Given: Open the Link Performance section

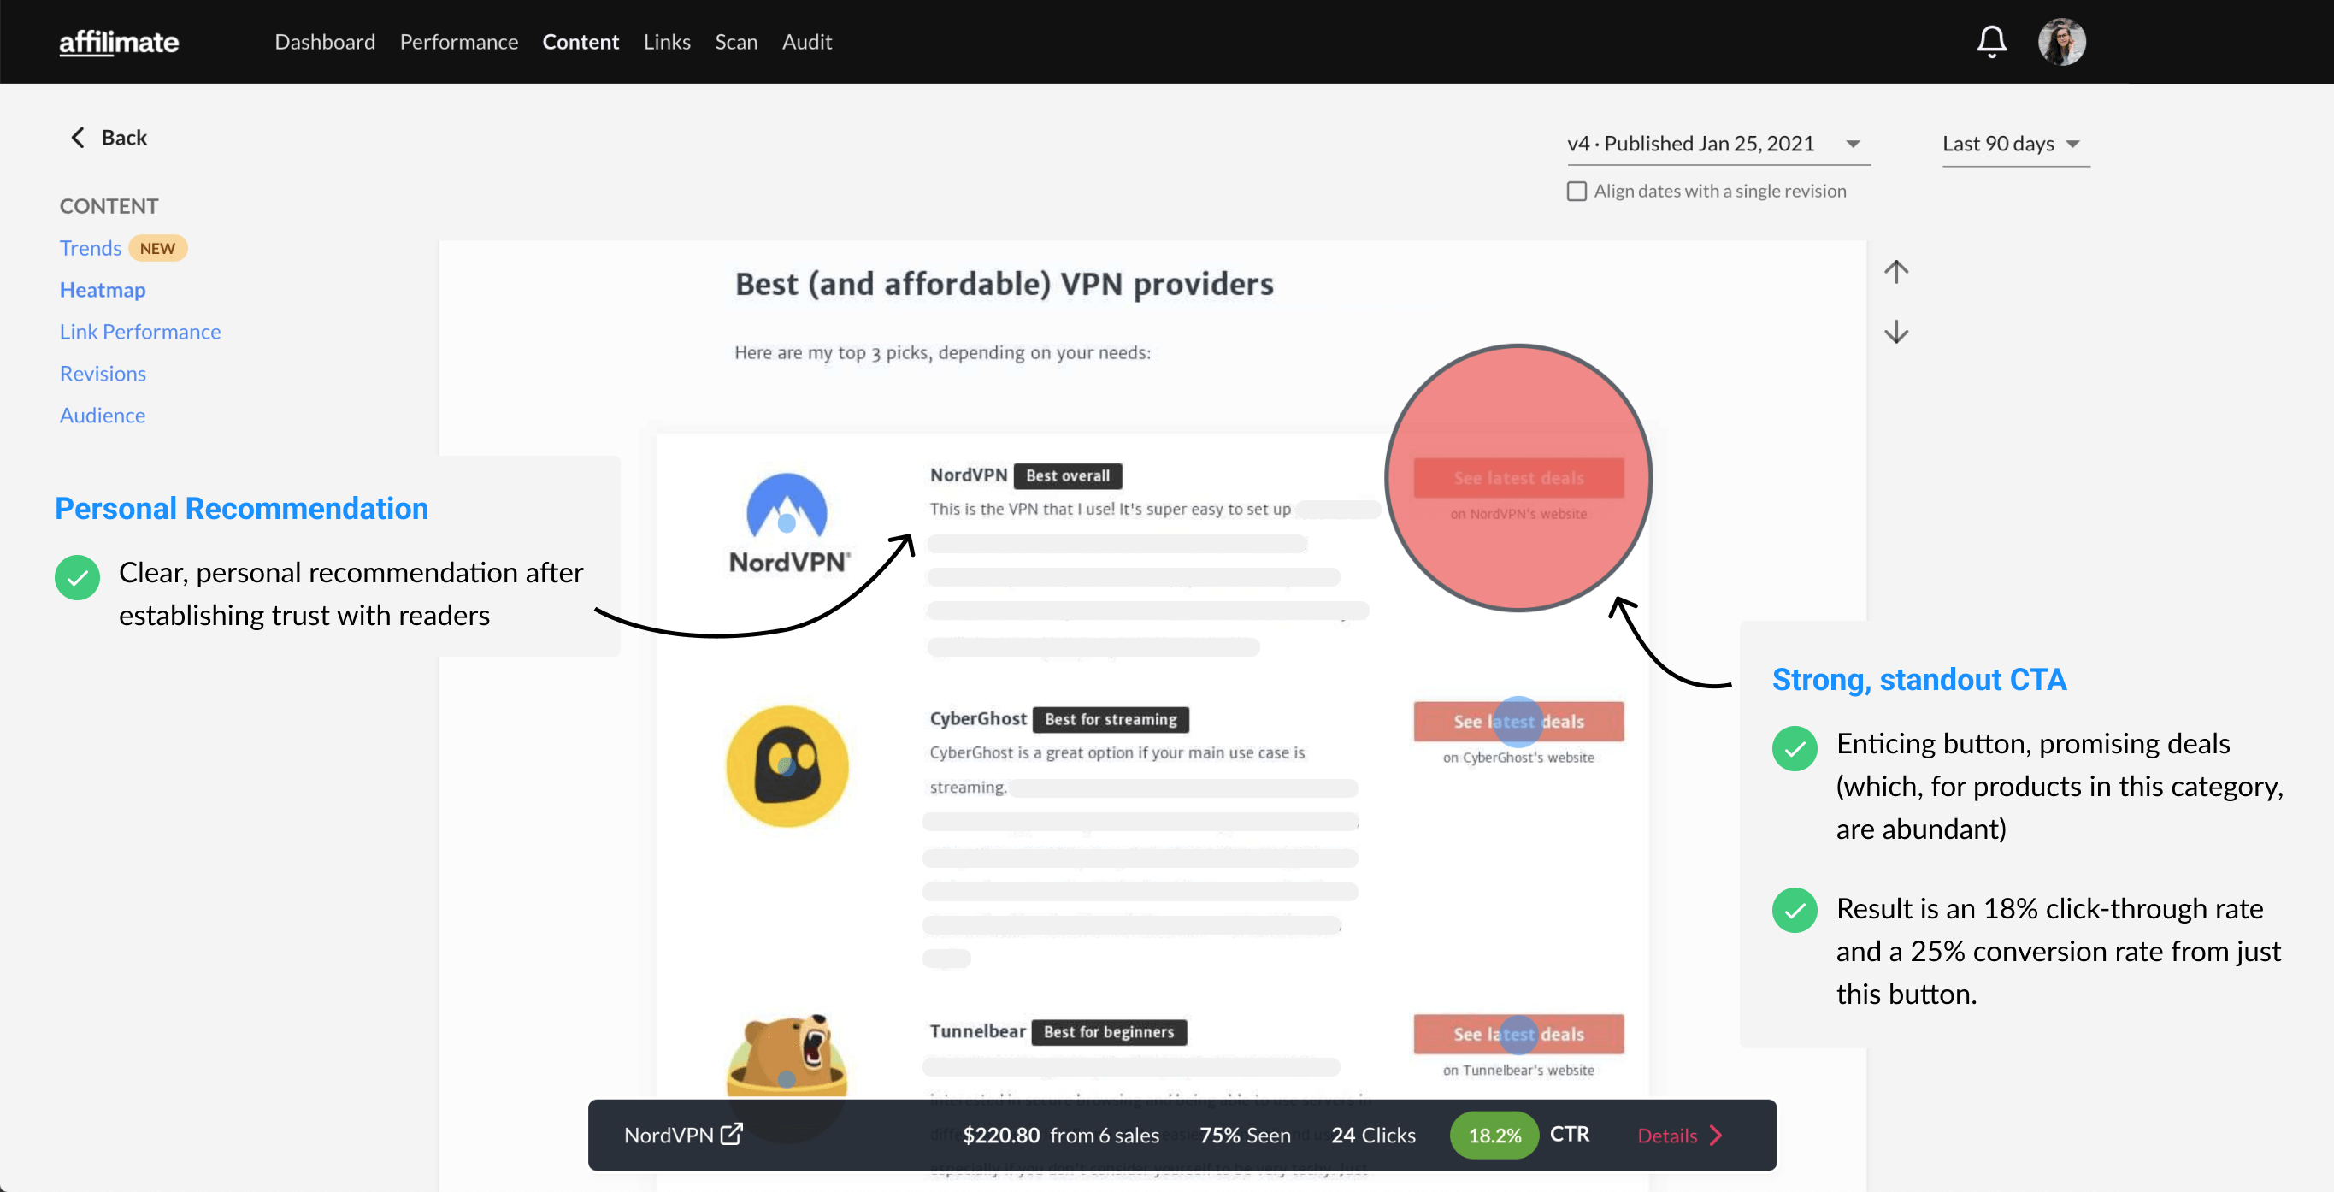Looking at the screenshot, I should click(140, 330).
